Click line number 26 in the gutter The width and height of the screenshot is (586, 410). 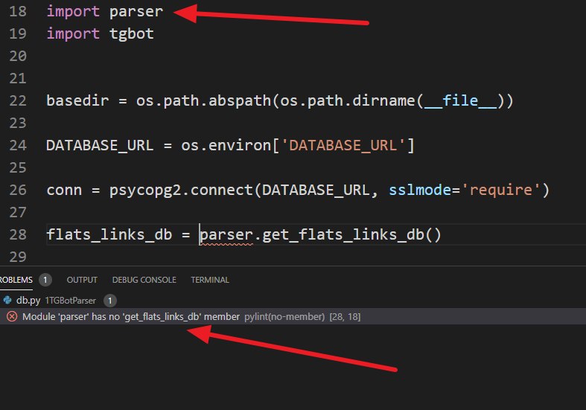click(18, 190)
